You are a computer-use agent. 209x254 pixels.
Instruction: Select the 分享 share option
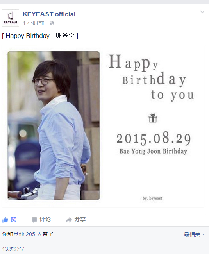80,220
